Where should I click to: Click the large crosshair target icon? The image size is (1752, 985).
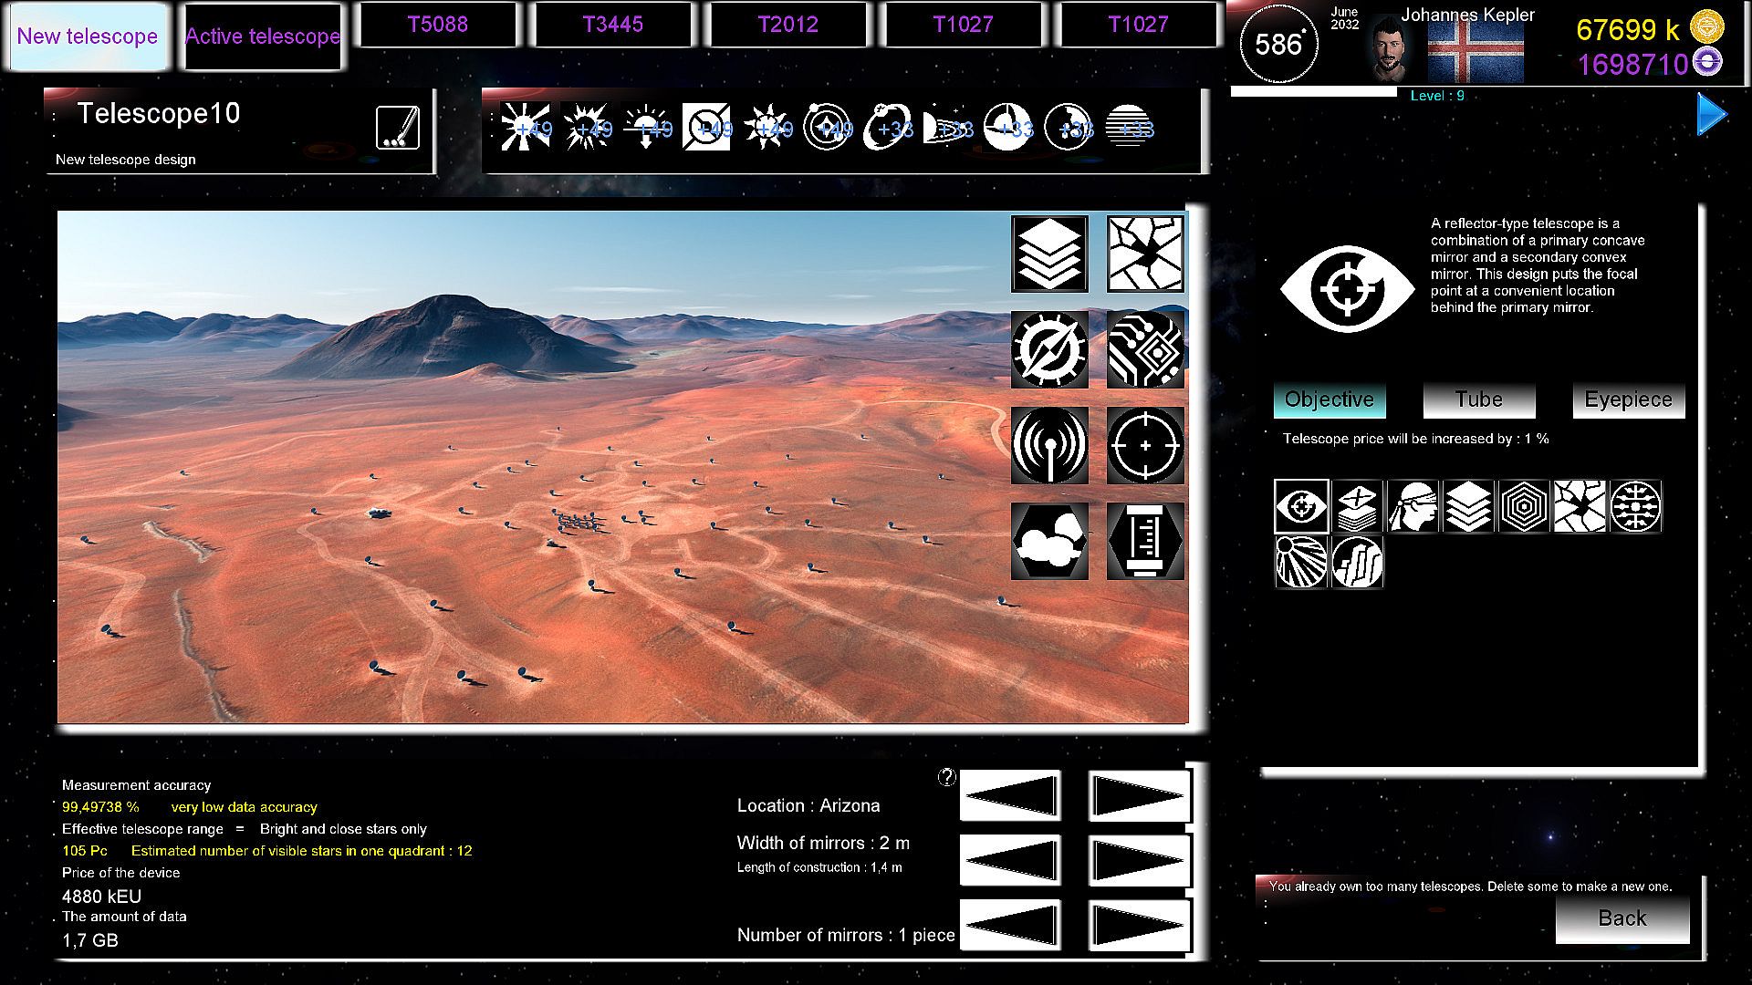pos(1145,445)
